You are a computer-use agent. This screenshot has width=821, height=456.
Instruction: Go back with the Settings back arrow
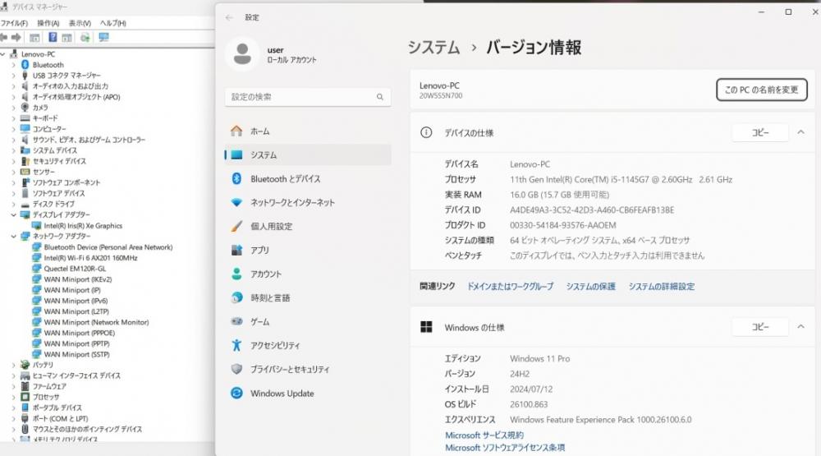point(229,17)
